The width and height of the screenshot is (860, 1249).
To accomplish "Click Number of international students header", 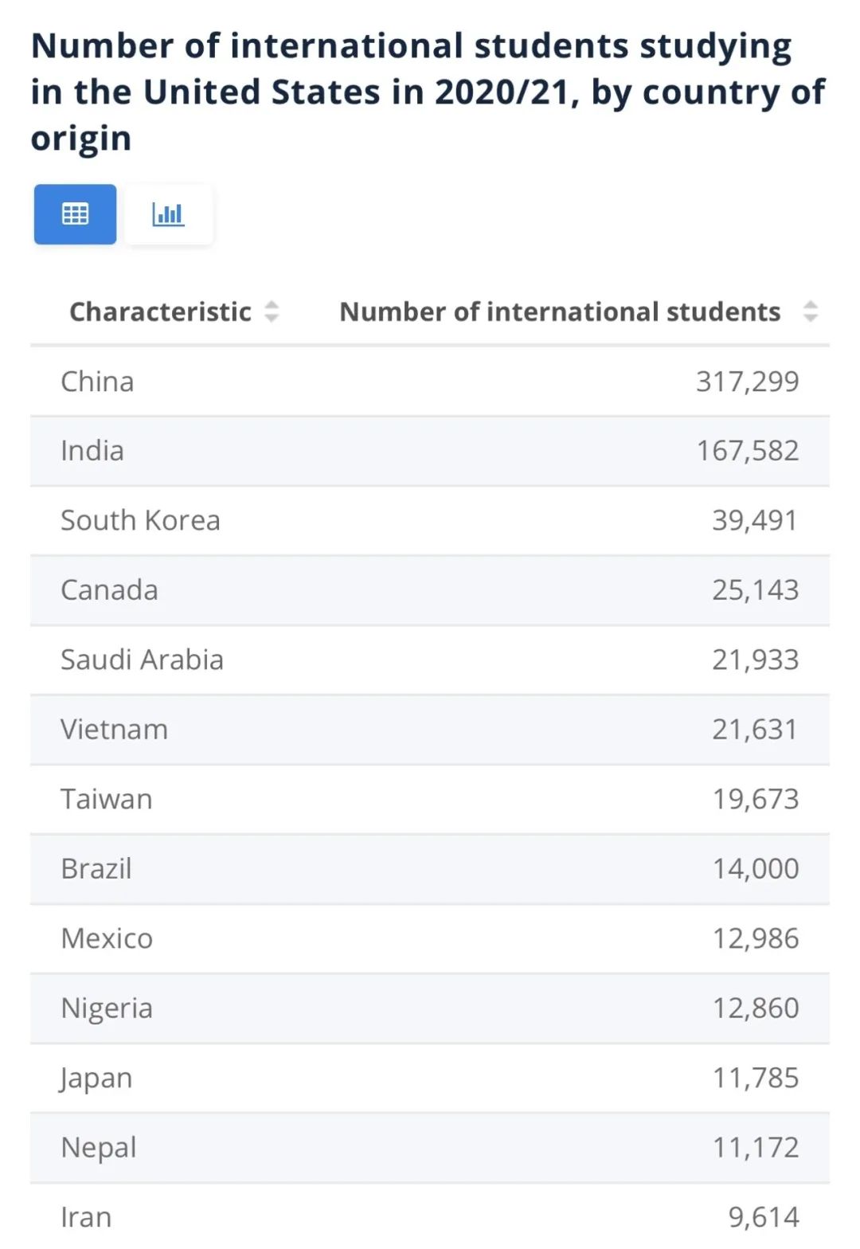I will coord(559,311).
